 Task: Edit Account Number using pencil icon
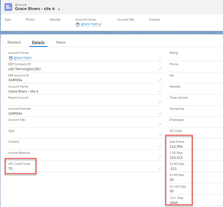point(160,113)
